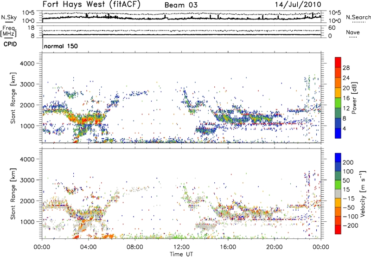The width and height of the screenshot is (371, 257).
Task: Select "3000" tick in the Power panel
Action: [27, 84]
